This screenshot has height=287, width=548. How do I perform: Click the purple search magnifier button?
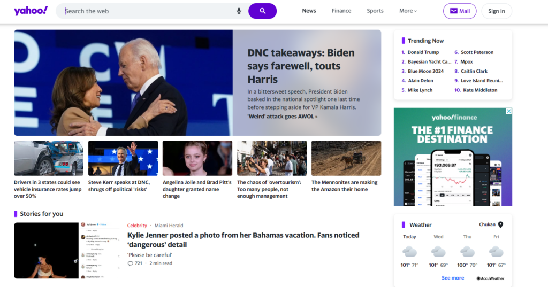click(x=262, y=11)
